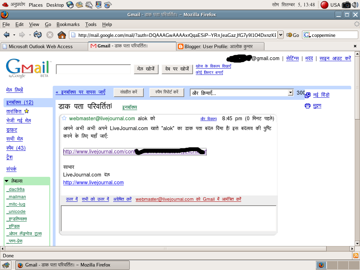Open the Go menu
Viewport: 360px width, 270px height.
[48, 24]
